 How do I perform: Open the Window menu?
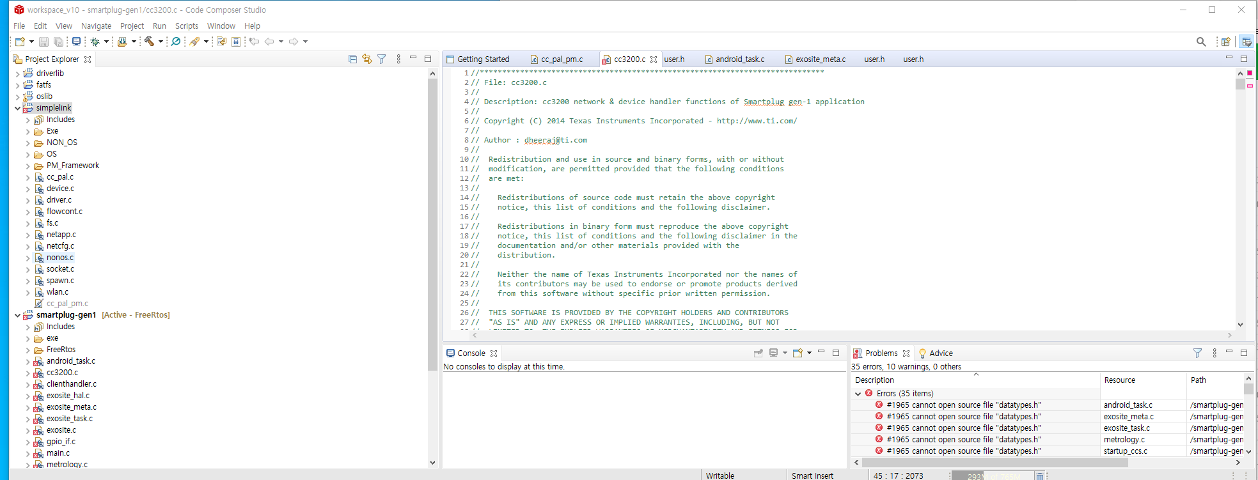tap(221, 26)
